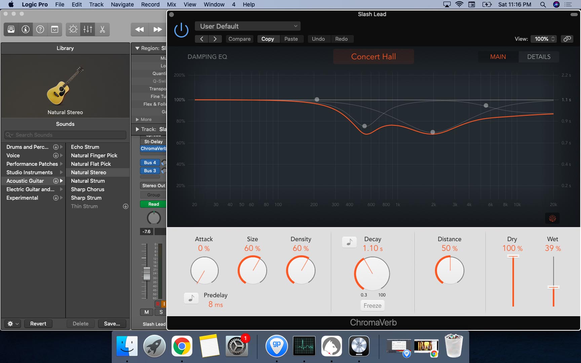The image size is (581, 363).
Task: Go to next plugin preset arrow
Action: pos(215,39)
